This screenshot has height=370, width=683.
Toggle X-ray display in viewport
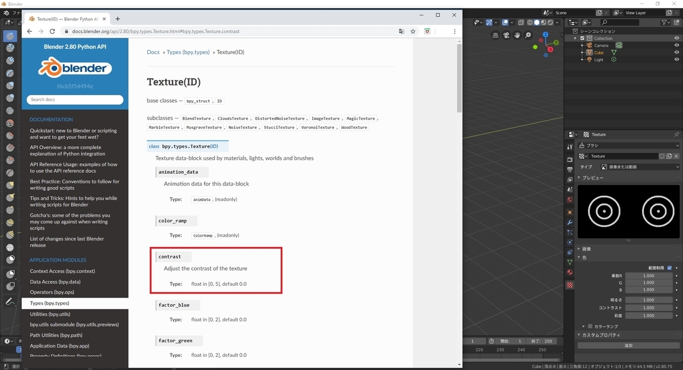(521, 22)
